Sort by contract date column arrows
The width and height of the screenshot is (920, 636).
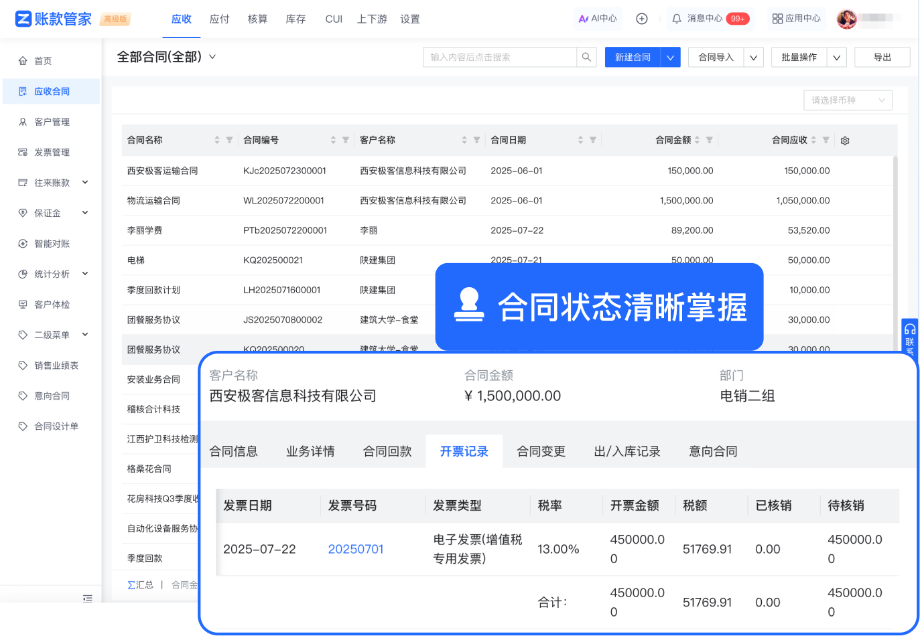point(580,140)
